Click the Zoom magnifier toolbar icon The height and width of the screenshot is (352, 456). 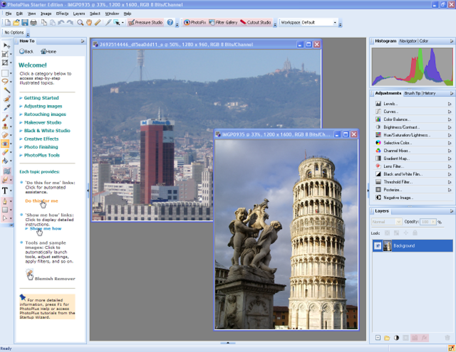click(81, 22)
